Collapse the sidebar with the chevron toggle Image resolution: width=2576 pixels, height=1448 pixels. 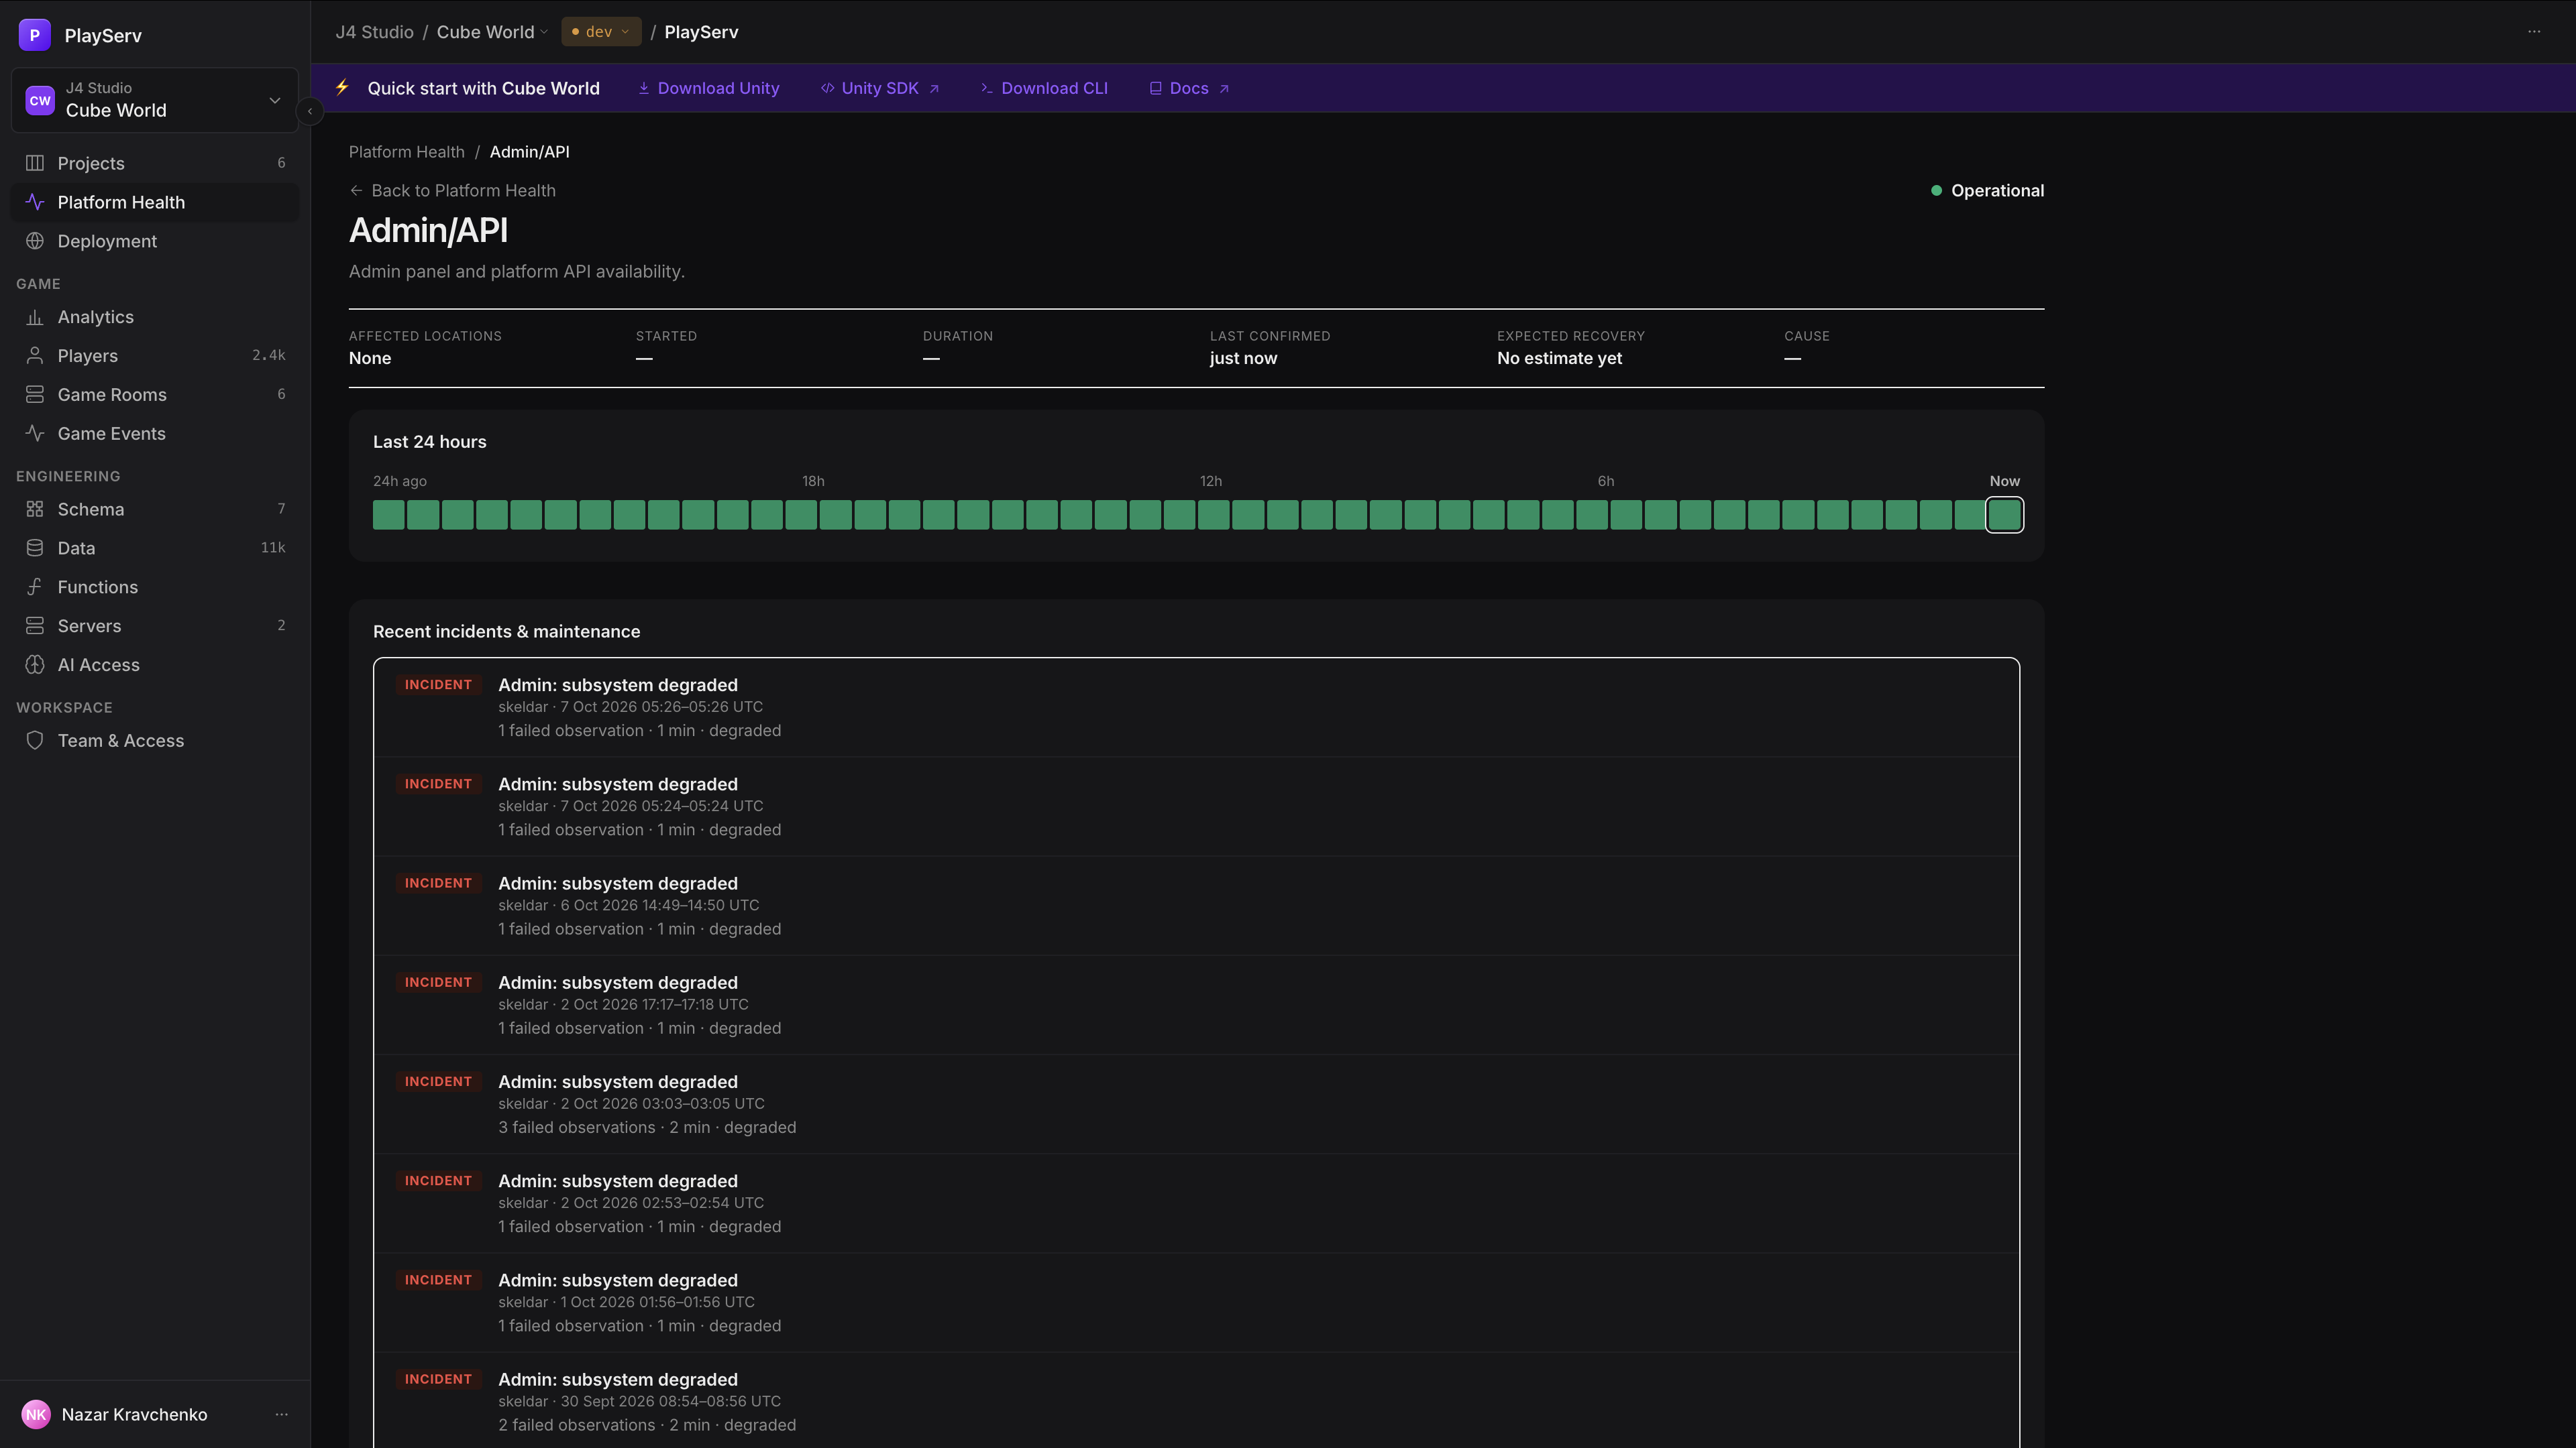pyautogui.click(x=310, y=111)
